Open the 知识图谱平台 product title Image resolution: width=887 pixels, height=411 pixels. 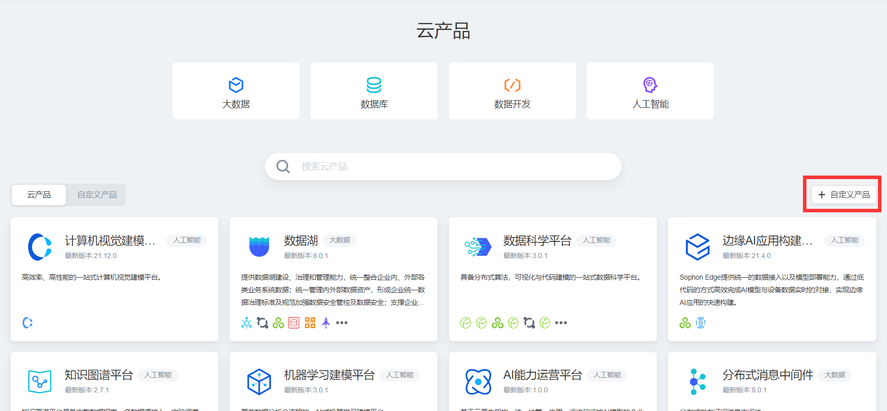(99, 375)
